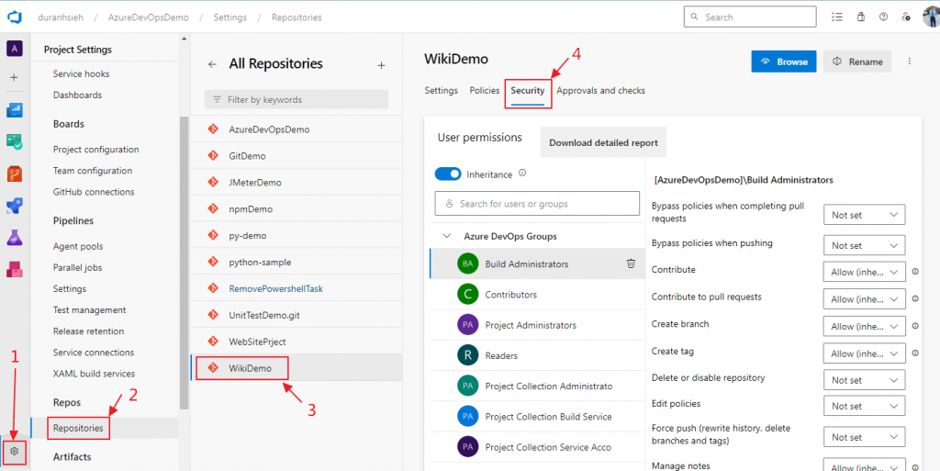Open the Create tag permission dropdown
Screen dimensions: 940x471
tap(865, 353)
